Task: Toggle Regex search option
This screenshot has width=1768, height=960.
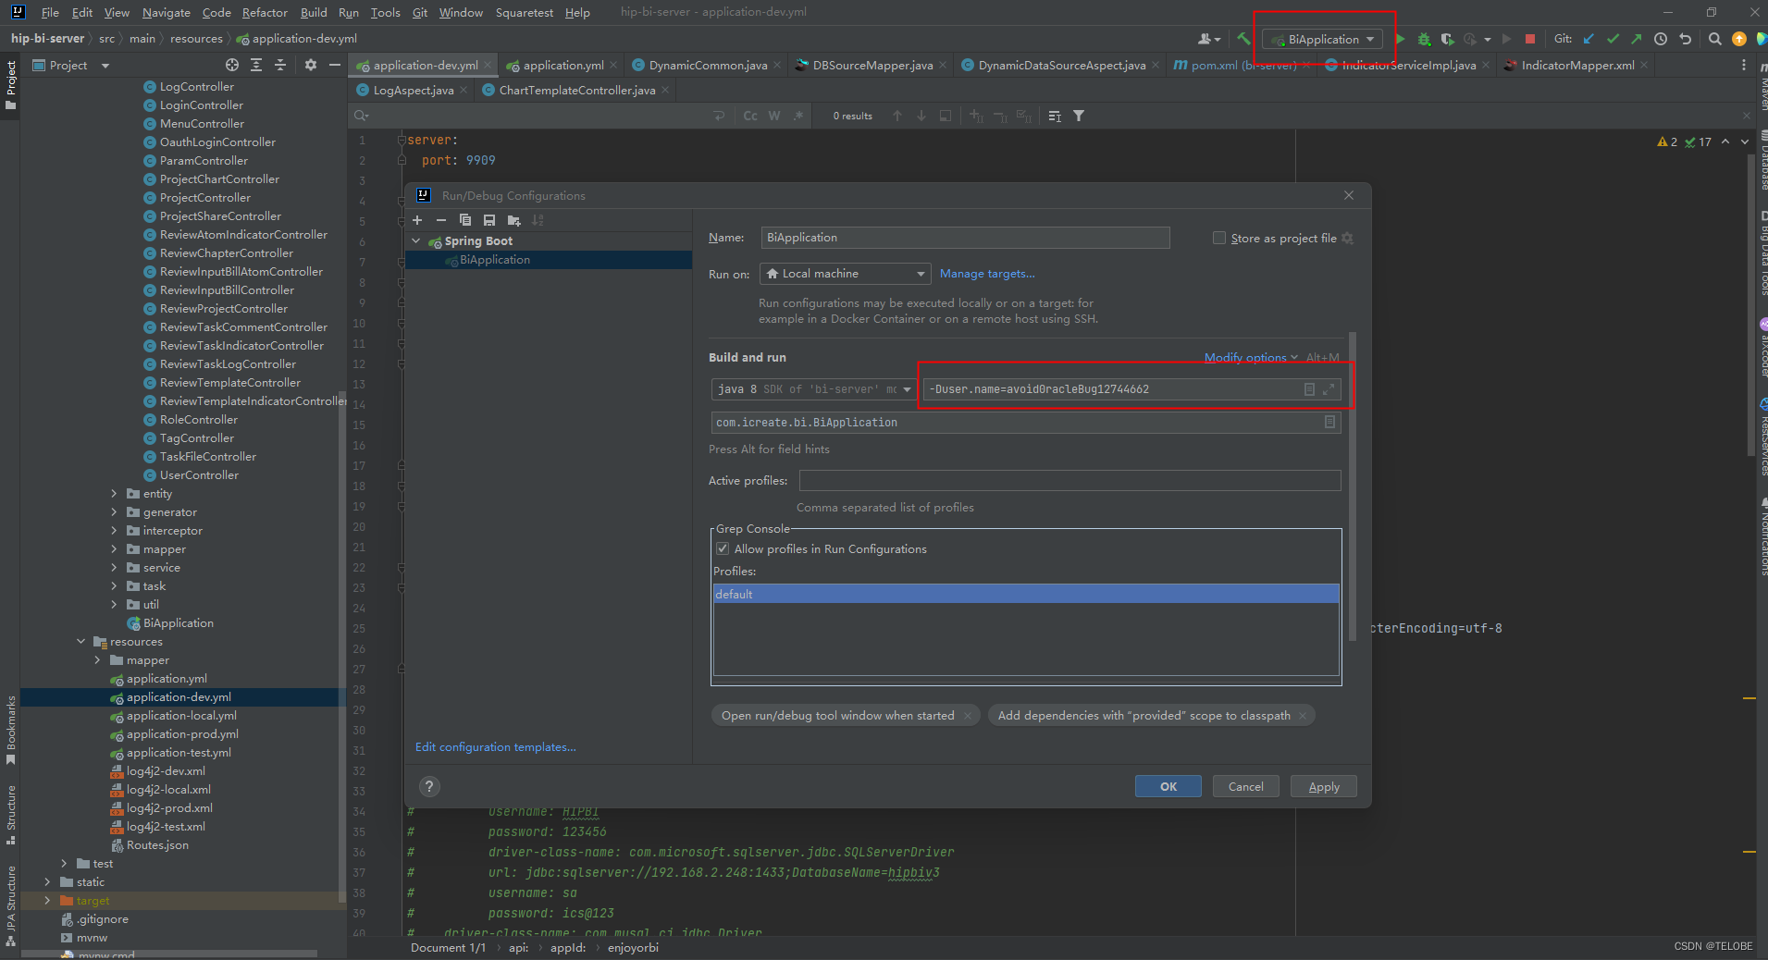Action: pyautogui.click(x=798, y=116)
